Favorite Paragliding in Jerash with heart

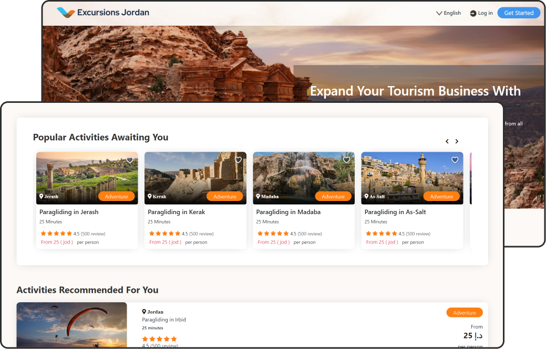pos(130,160)
